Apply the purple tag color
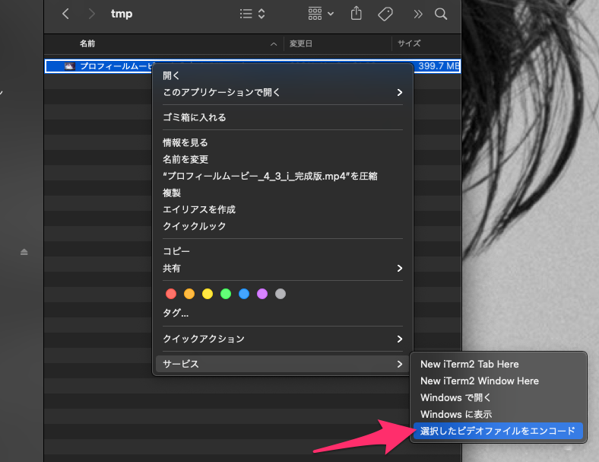Viewport: 599px width, 462px height. (x=262, y=294)
